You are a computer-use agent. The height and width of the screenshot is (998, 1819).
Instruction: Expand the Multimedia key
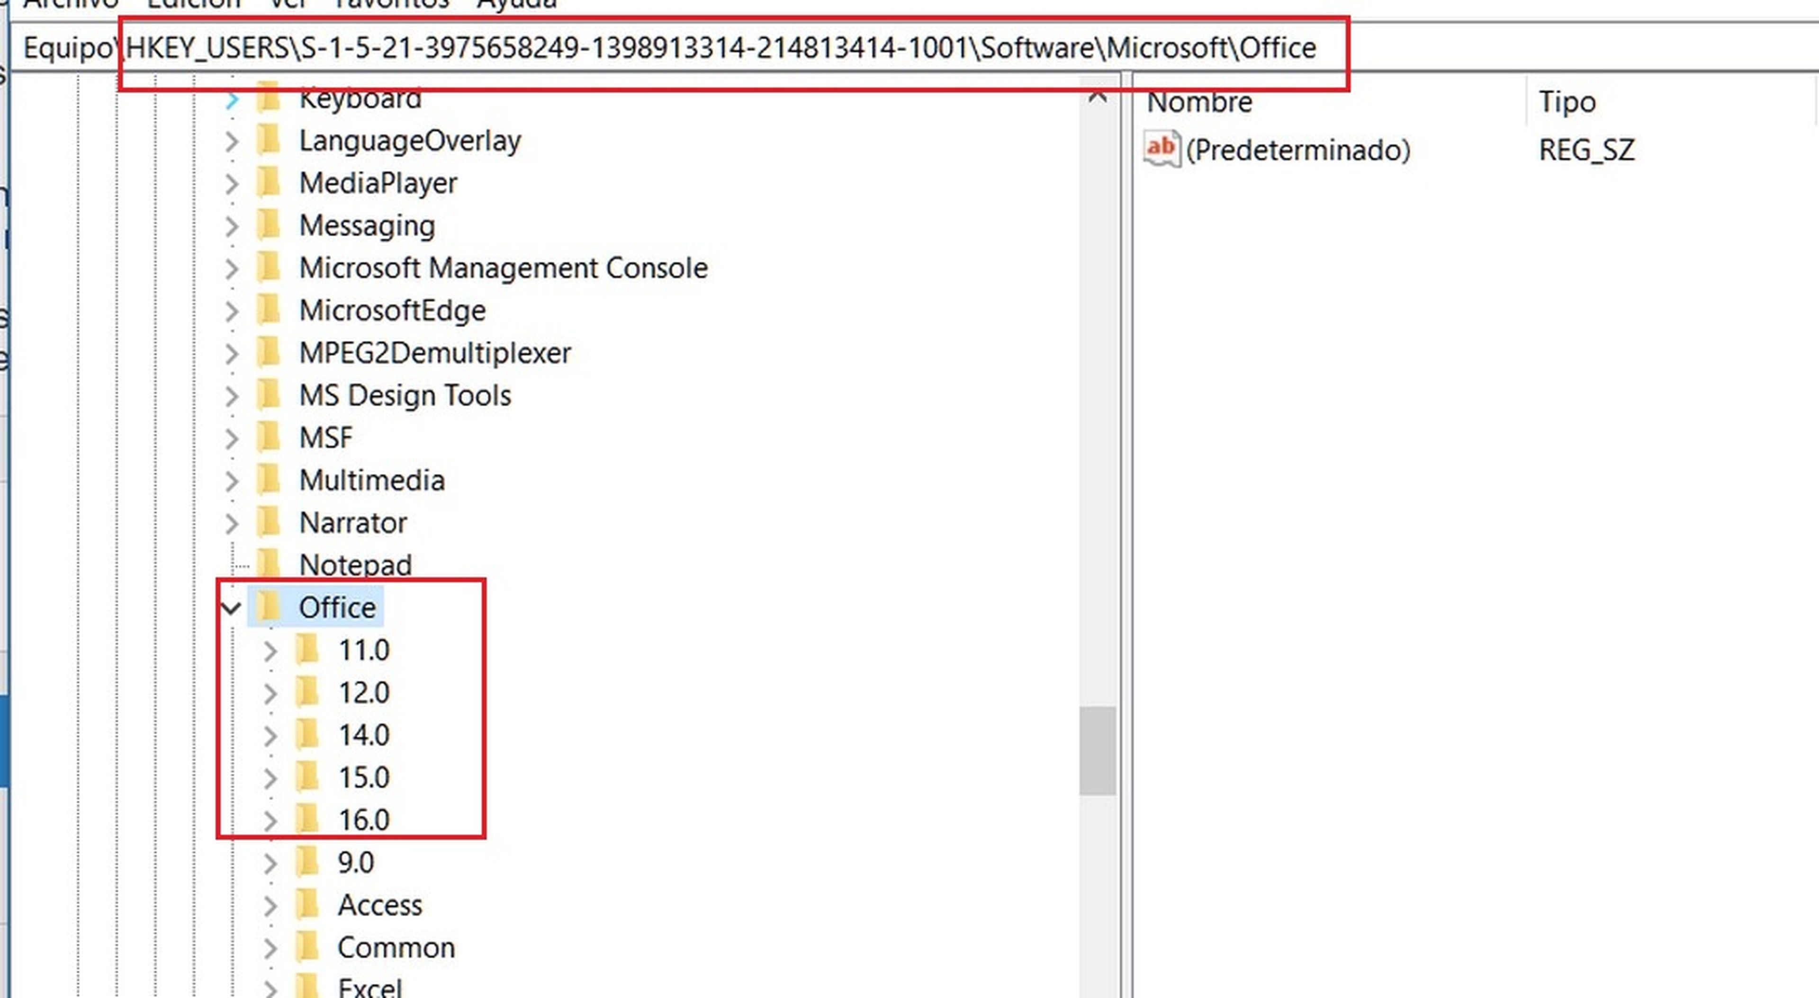[x=232, y=481]
